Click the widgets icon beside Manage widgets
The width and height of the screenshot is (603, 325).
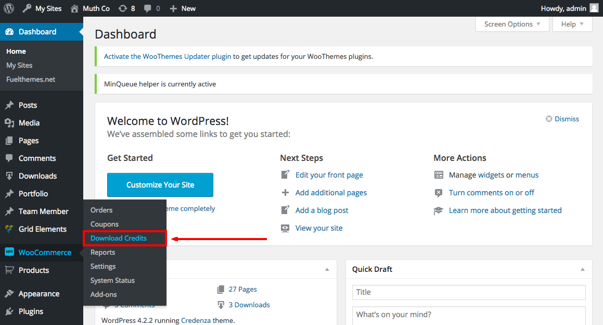click(x=439, y=175)
